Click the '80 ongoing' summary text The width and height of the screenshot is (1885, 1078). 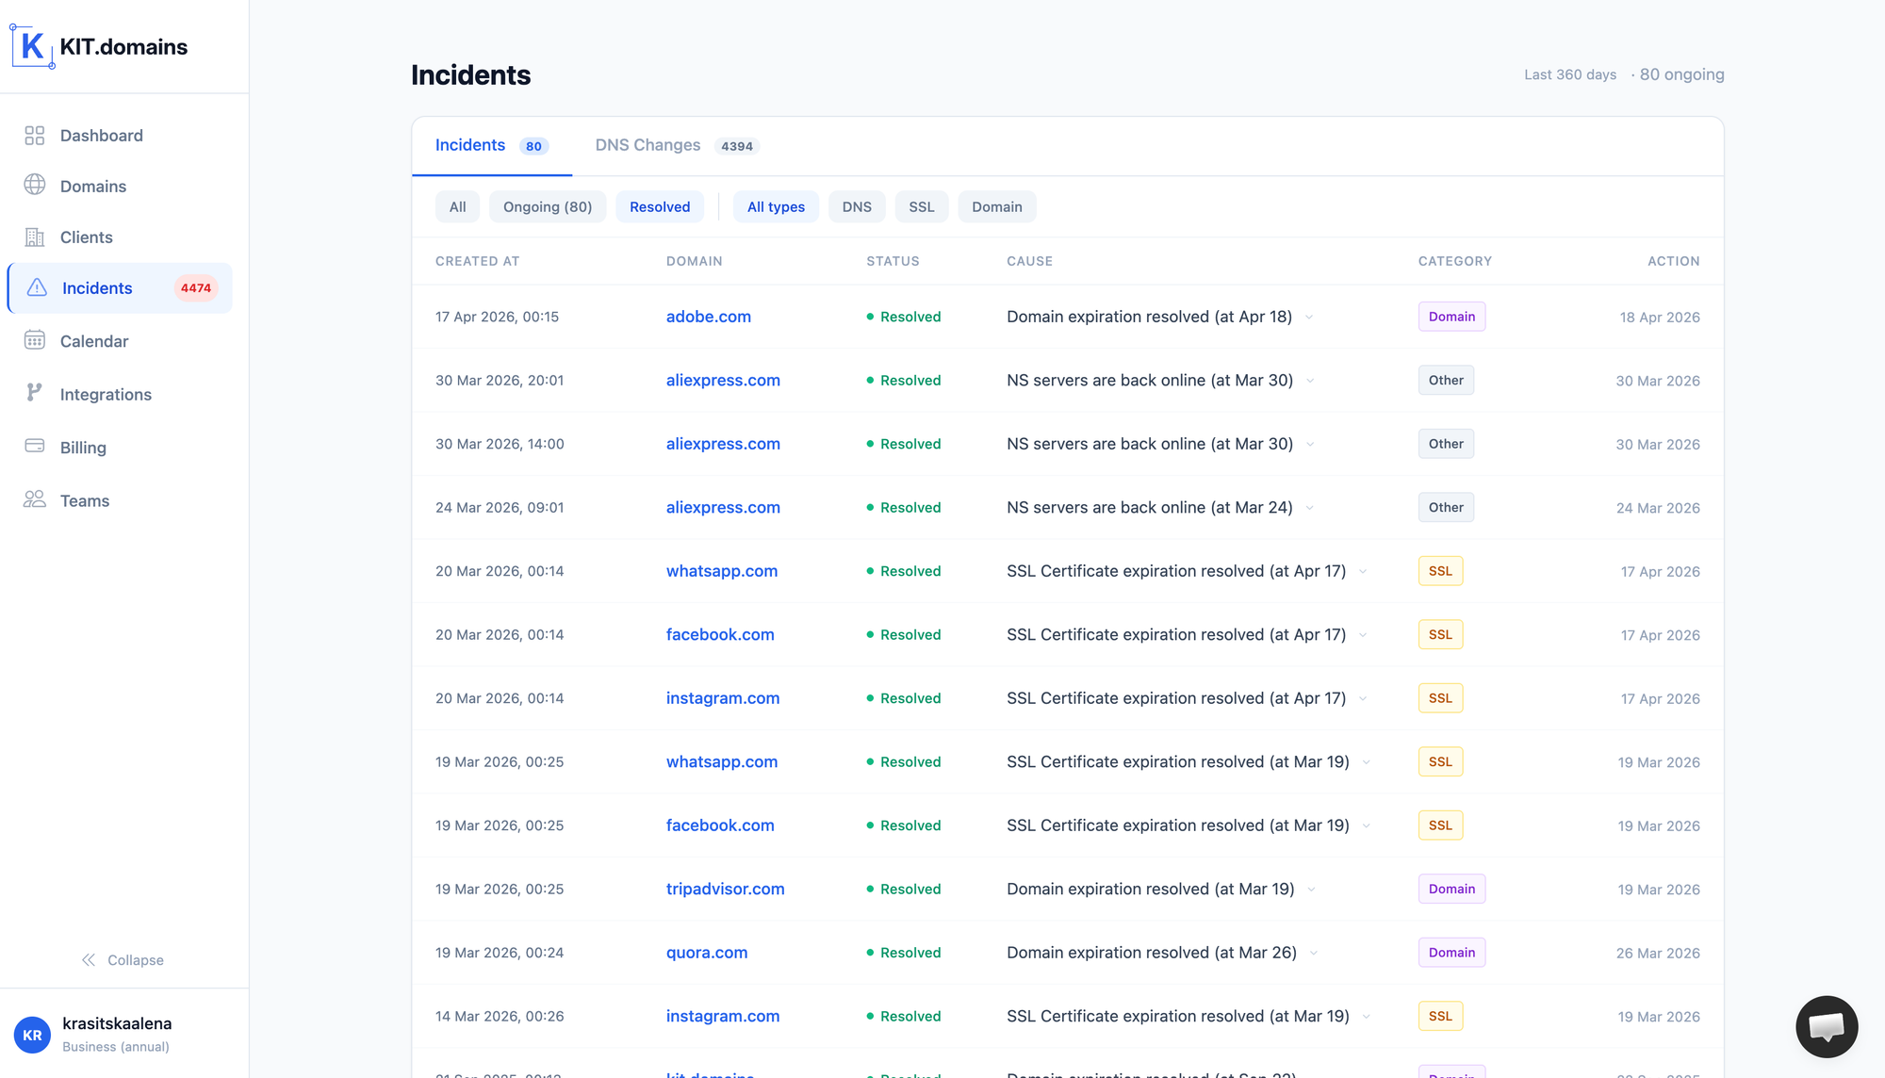[1681, 74]
